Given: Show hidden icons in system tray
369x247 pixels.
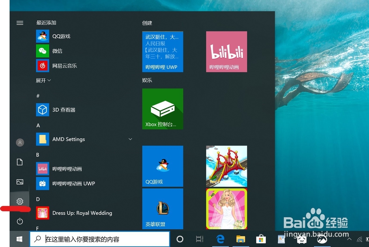Looking at the screenshot, I should pos(349,239).
